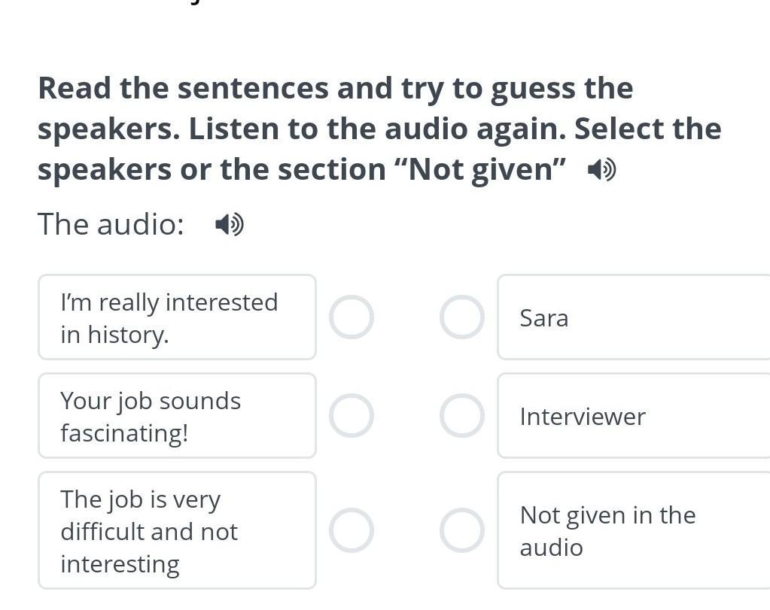Click the "The audio:" label text
Screen dimensions: 770x610
pos(111,224)
